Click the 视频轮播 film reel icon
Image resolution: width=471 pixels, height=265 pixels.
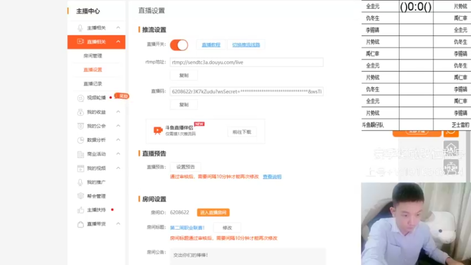pos(81,98)
